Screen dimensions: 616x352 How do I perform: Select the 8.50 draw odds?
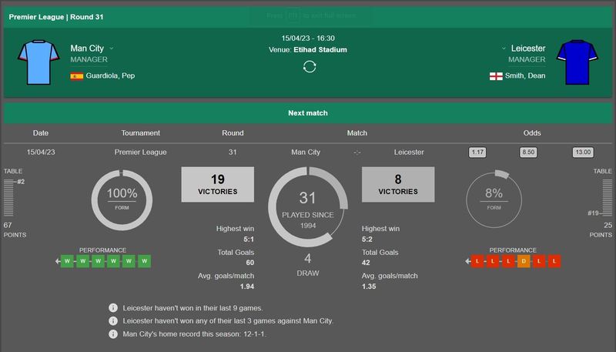(x=528, y=152)
